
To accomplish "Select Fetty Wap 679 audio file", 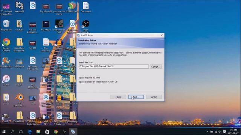I will click(33, 63).
